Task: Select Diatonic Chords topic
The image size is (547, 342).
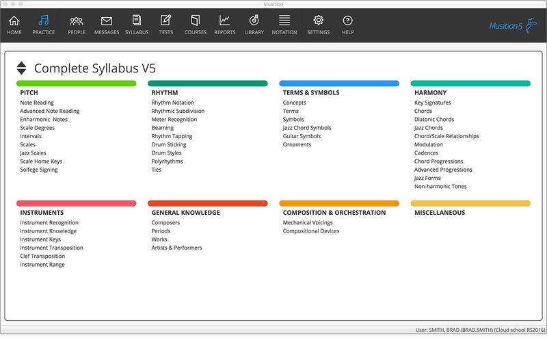Action: coord(434,119)
